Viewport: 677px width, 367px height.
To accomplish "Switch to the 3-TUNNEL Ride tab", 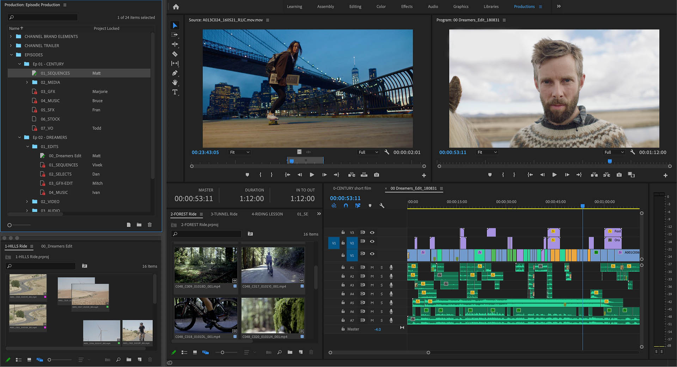I will tap(224, 214).
